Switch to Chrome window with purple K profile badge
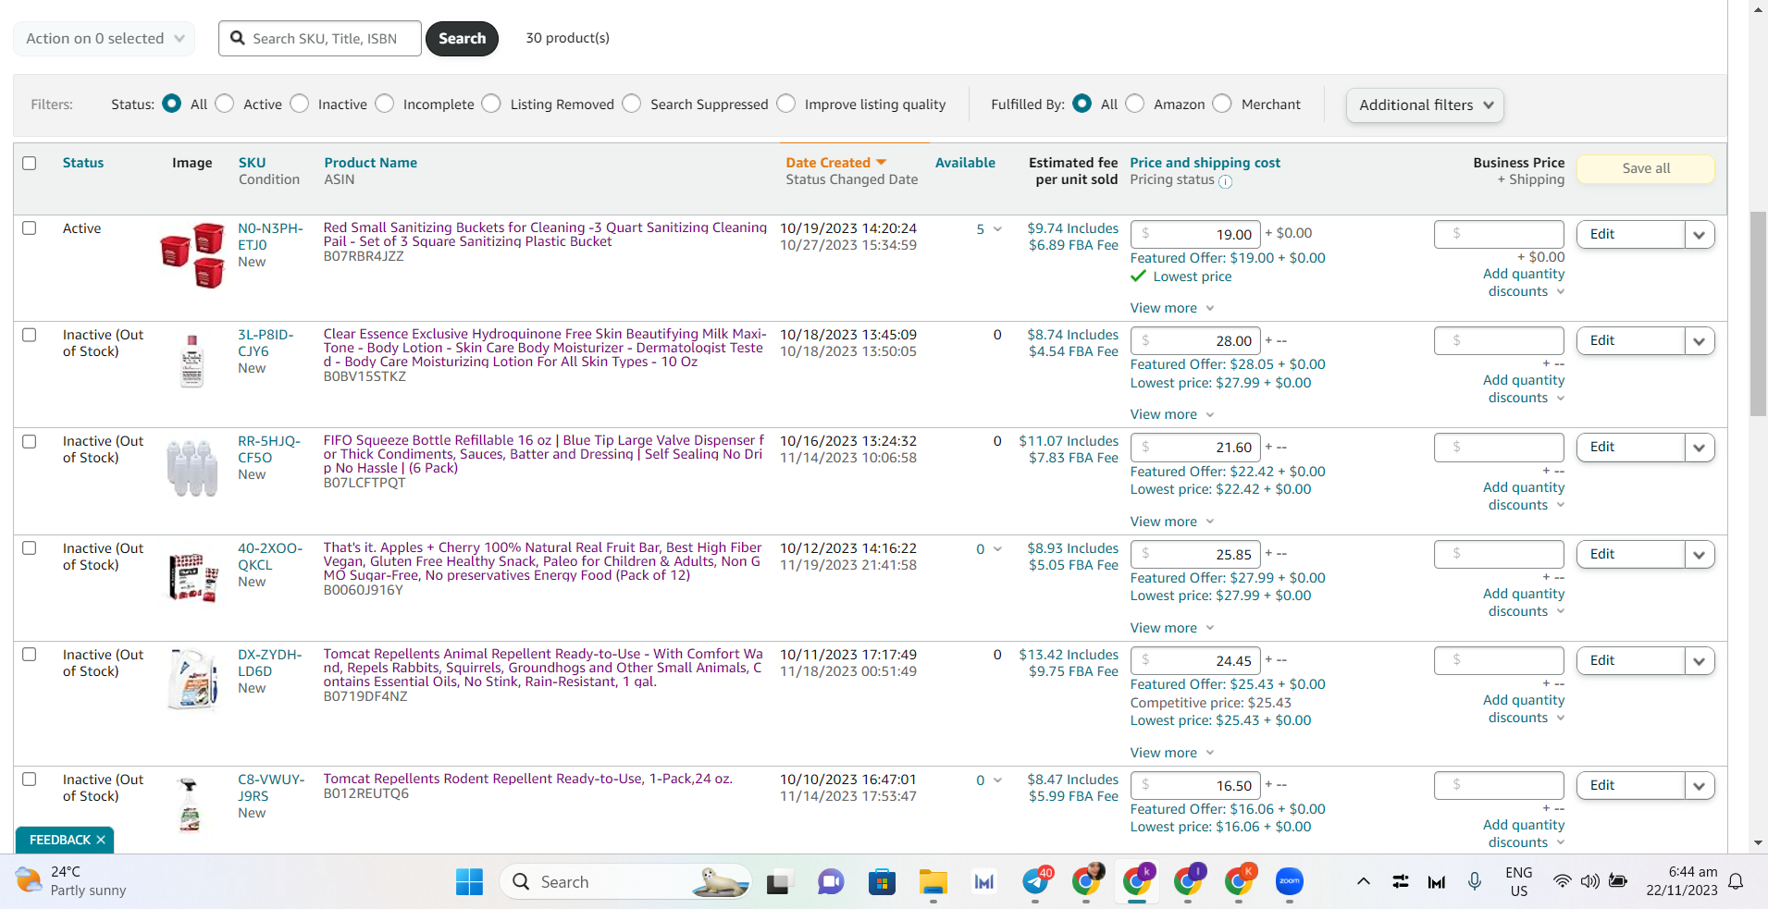The image size is (1768, 909). click(x=1137, y=881)
